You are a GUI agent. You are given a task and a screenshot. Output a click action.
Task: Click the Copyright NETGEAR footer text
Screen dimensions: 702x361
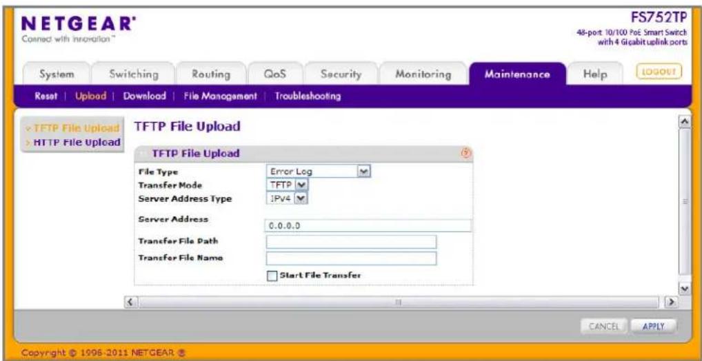click(104, 351)
